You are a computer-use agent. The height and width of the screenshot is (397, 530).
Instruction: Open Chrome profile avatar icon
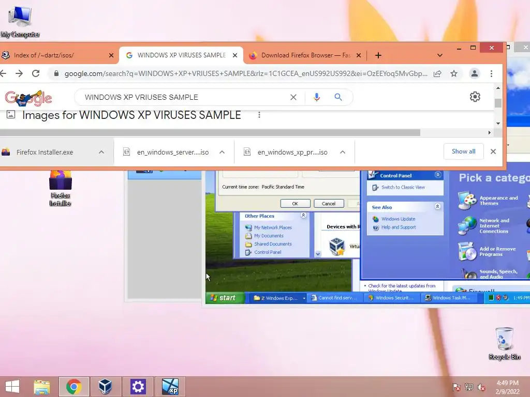coord(475,73)
